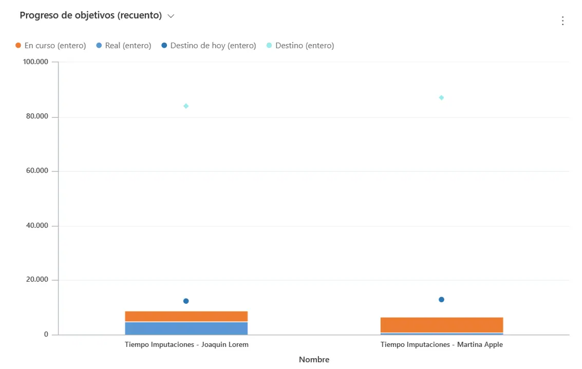Click the 0 value on the vertical axis
Viewport: 582px width, 369px height.
(x=46, y=335)
